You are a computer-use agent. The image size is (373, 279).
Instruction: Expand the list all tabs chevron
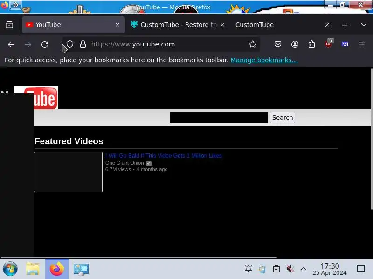tap(364, 25)
